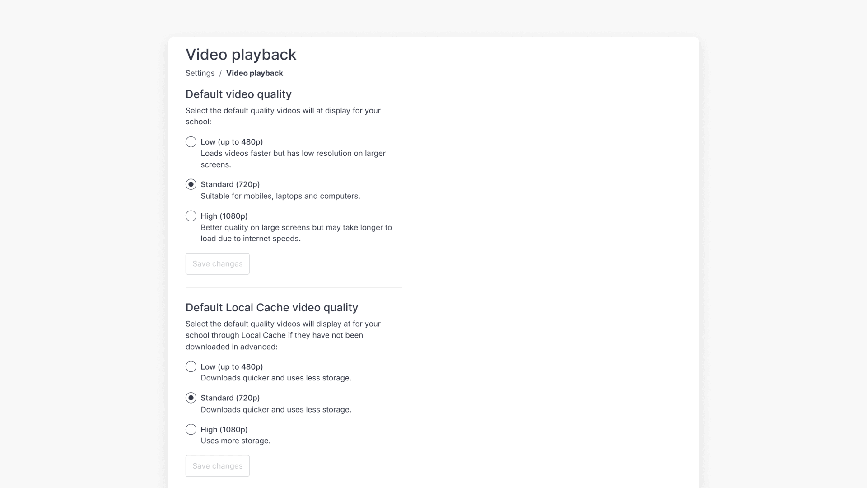Select Standard (720p) default video quality
The height and width of the screenshot is (488, 867).
coord(191,184)
